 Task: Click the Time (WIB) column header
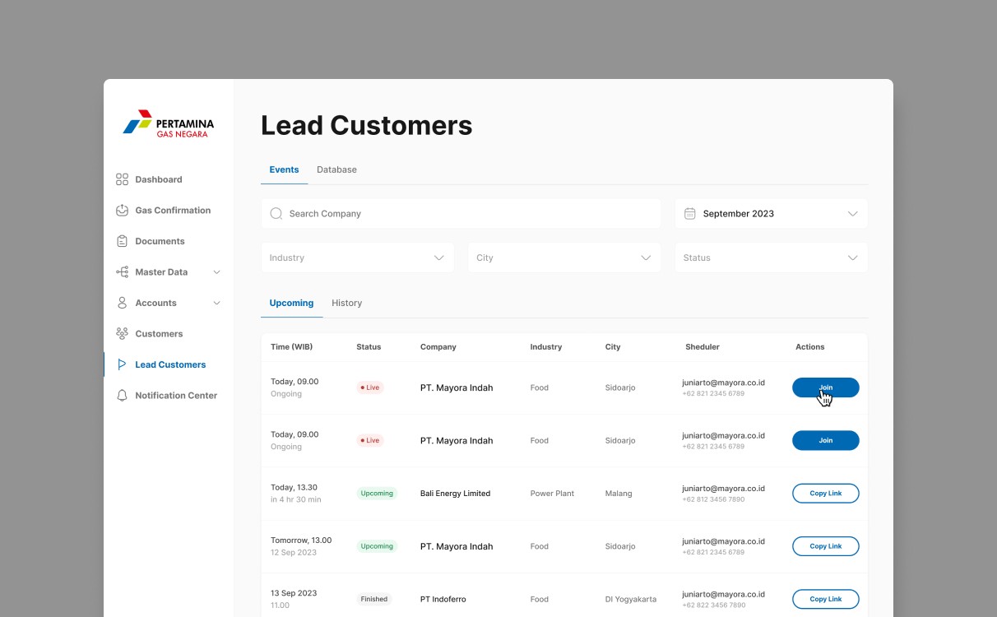coord(292,347)
